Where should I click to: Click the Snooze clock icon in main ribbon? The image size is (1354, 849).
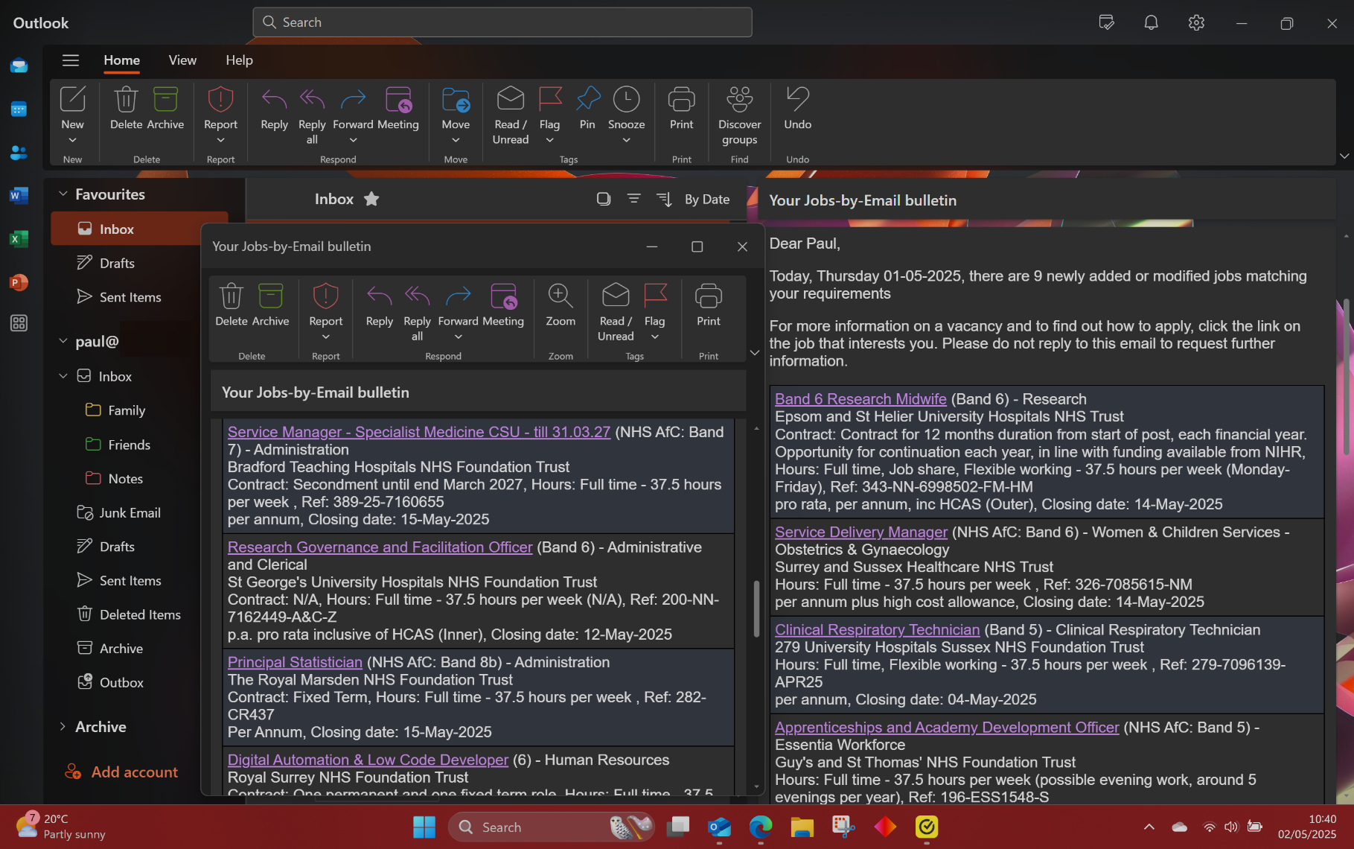coord(626,101)
